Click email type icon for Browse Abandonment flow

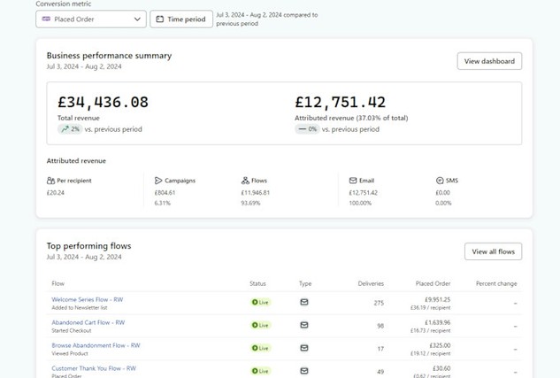tap(304, 348)
